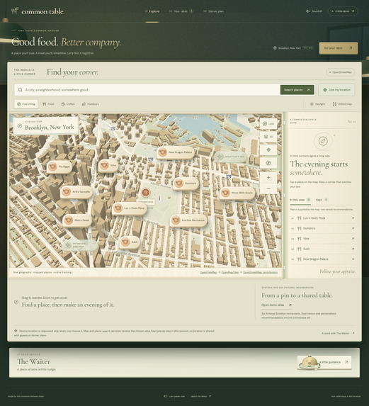Screen dimensions: 369x406
Task: Select the Sukh pin on the map
Action: point(130,242)
